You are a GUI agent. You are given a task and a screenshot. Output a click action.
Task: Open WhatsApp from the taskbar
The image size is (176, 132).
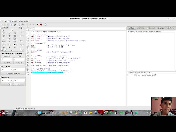coord(111,113)
